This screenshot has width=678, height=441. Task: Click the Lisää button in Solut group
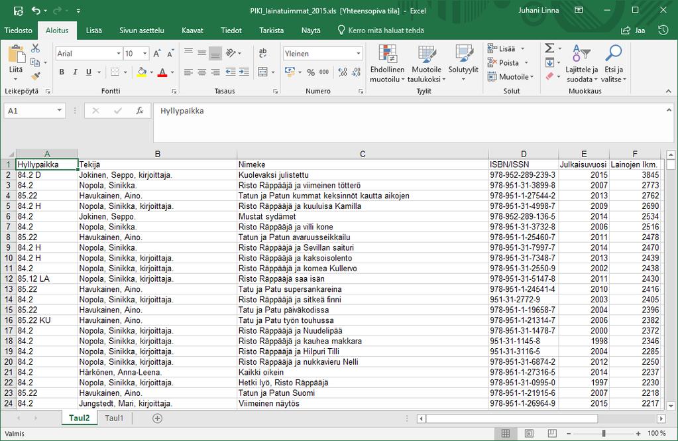502,48
